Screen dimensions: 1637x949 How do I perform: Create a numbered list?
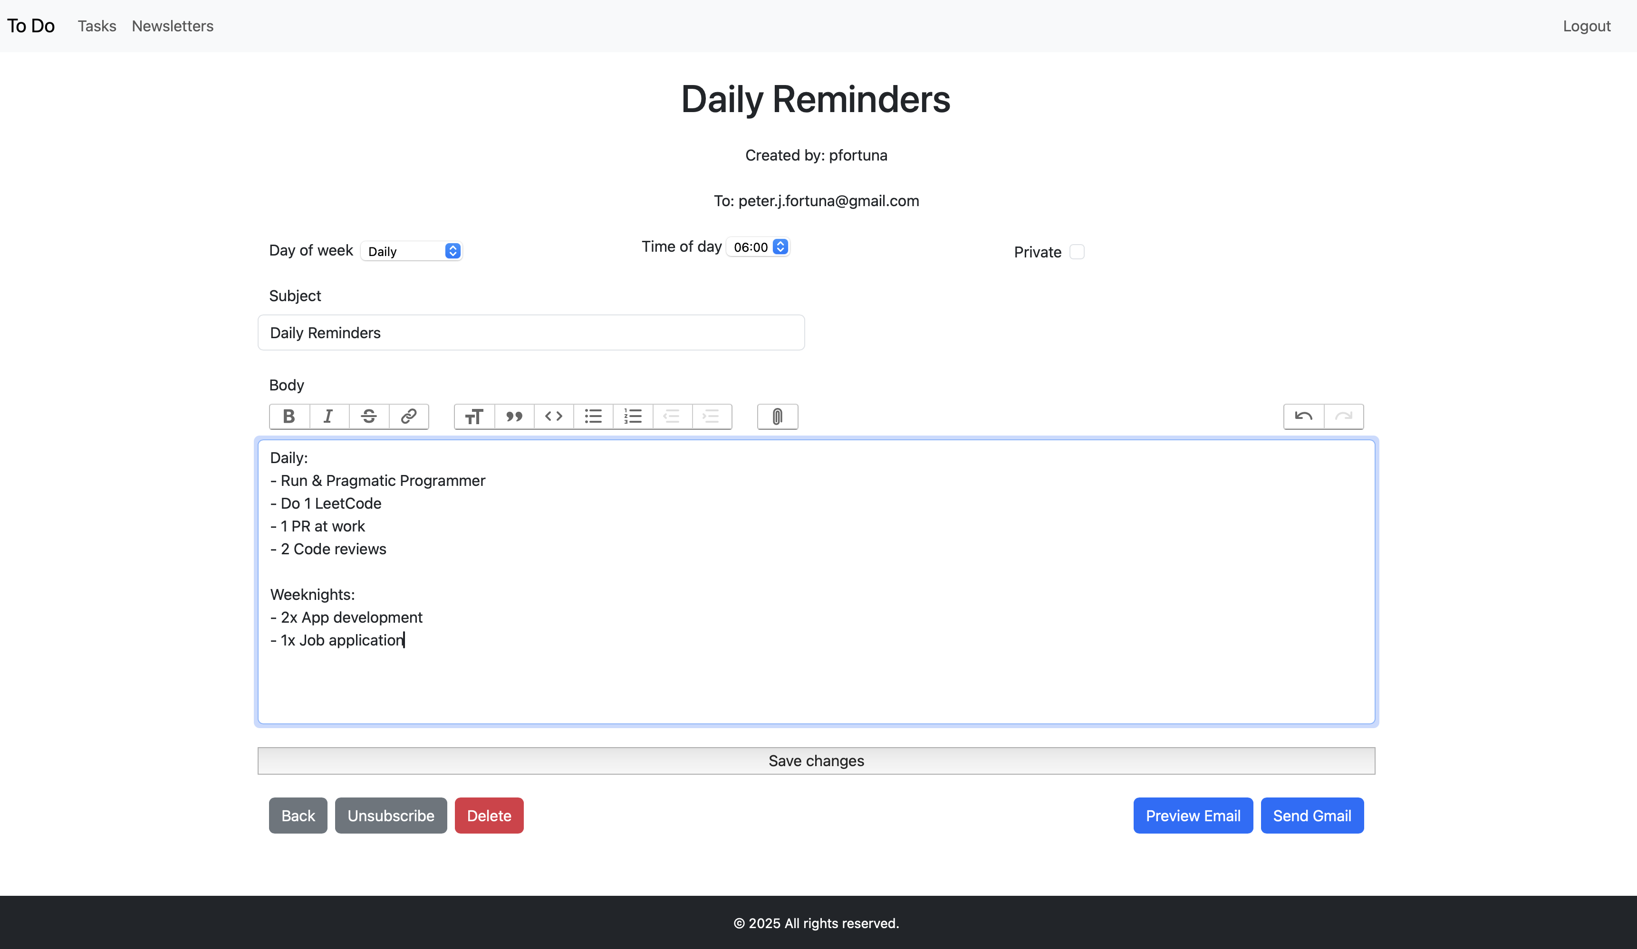[633, 416]
